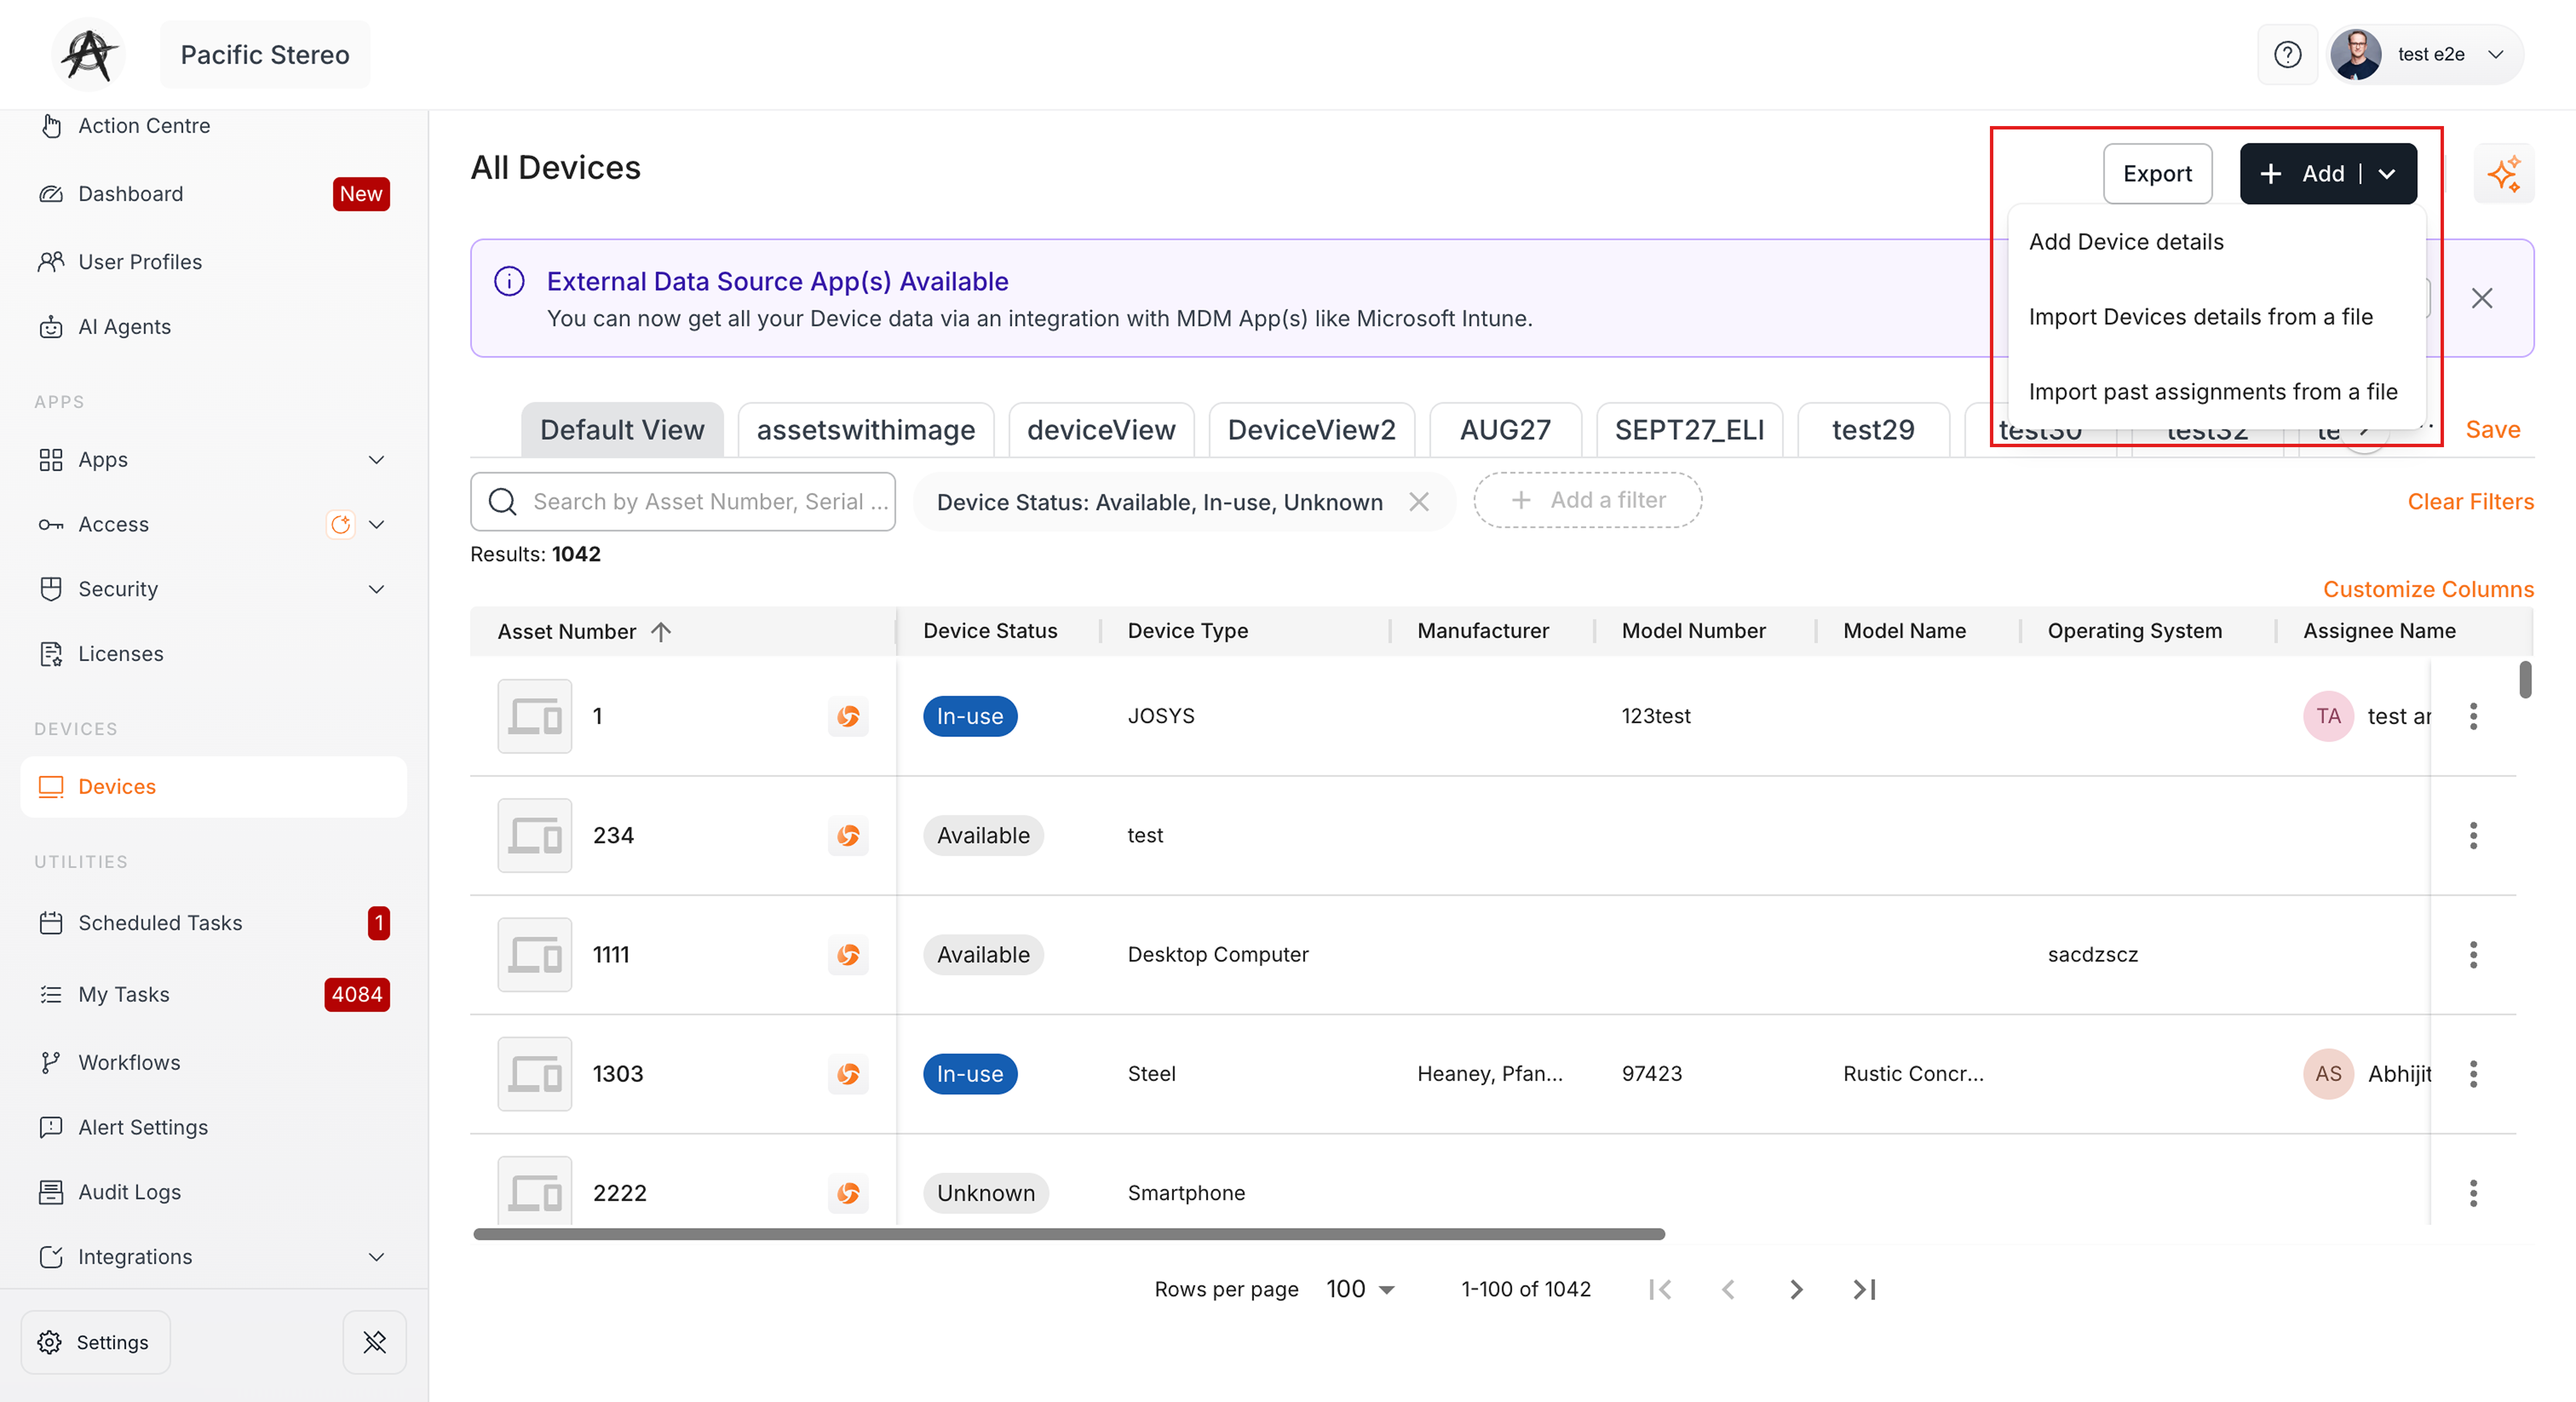Open My Tasks in the sidebar
This screenshot has width=2576, height=1402.
(213, 995)
